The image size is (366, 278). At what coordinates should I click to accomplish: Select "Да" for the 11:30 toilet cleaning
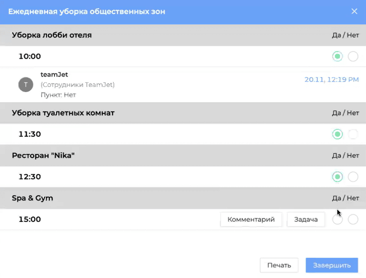click(337, 134)
